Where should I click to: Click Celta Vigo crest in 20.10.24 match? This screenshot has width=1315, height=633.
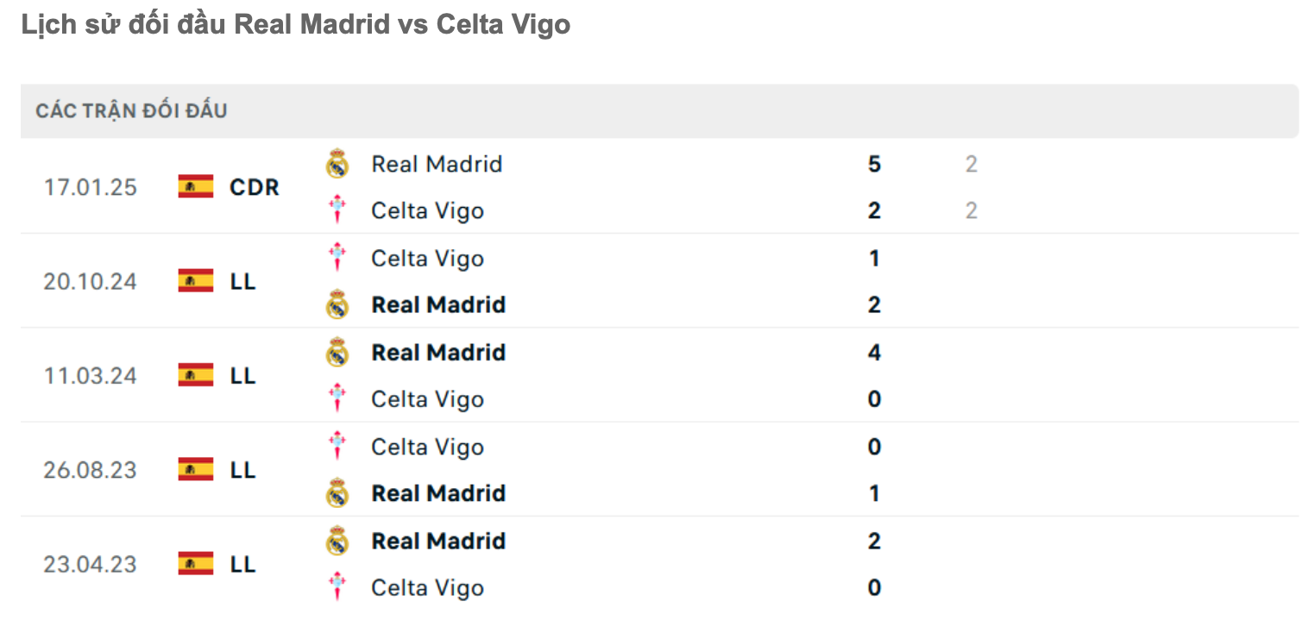pyautogui.click(x=337, y=258)
